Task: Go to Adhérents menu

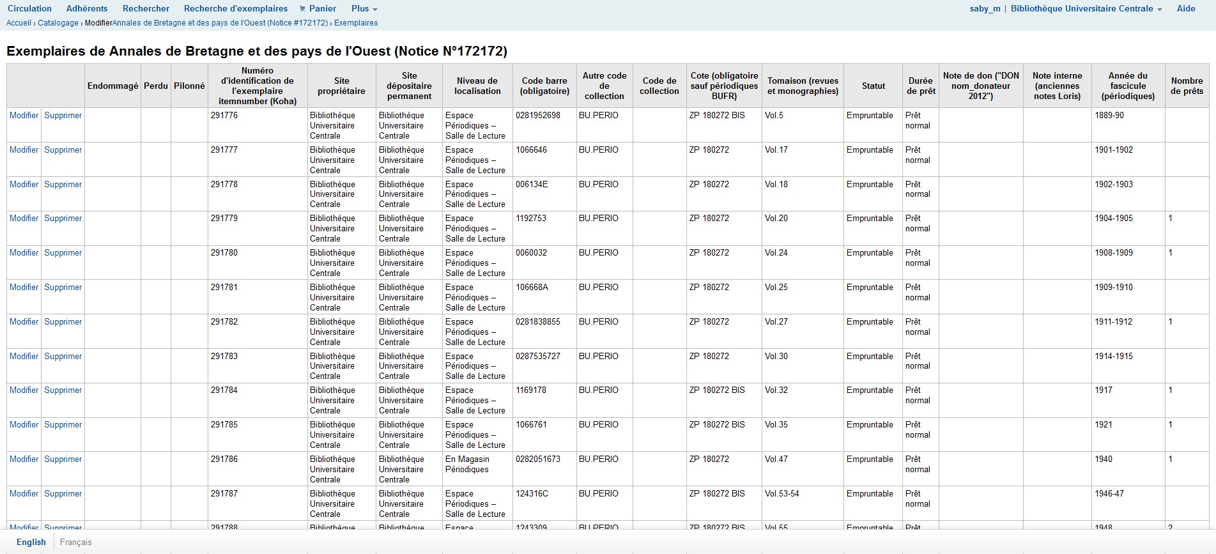Action: coord(87,8)
